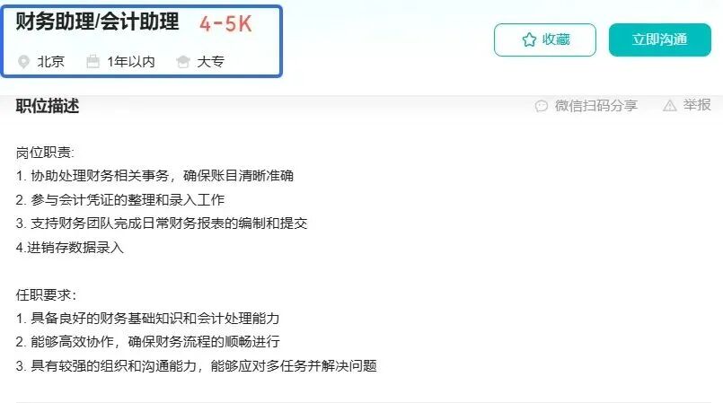Click the star icon in 收藏 button
723x403 pixels.
tap(529, 39)
